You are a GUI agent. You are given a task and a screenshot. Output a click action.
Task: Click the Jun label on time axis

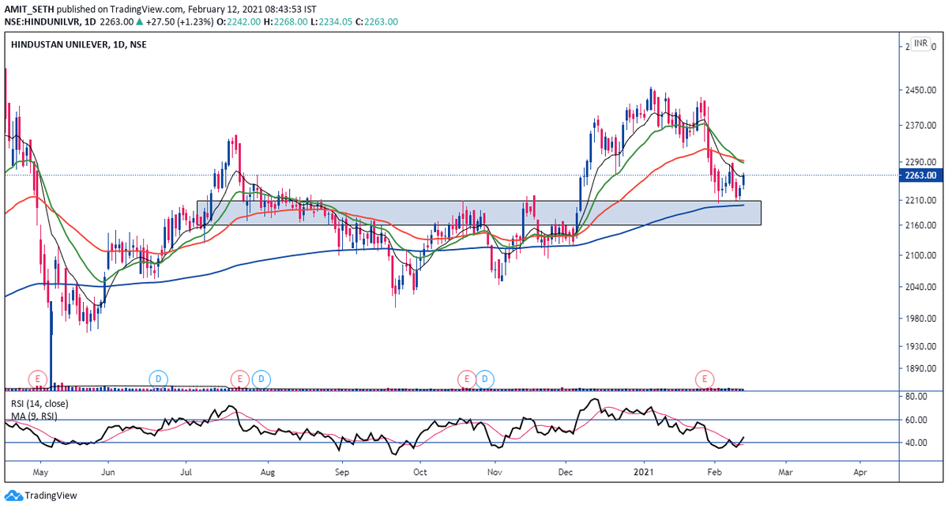109,471
